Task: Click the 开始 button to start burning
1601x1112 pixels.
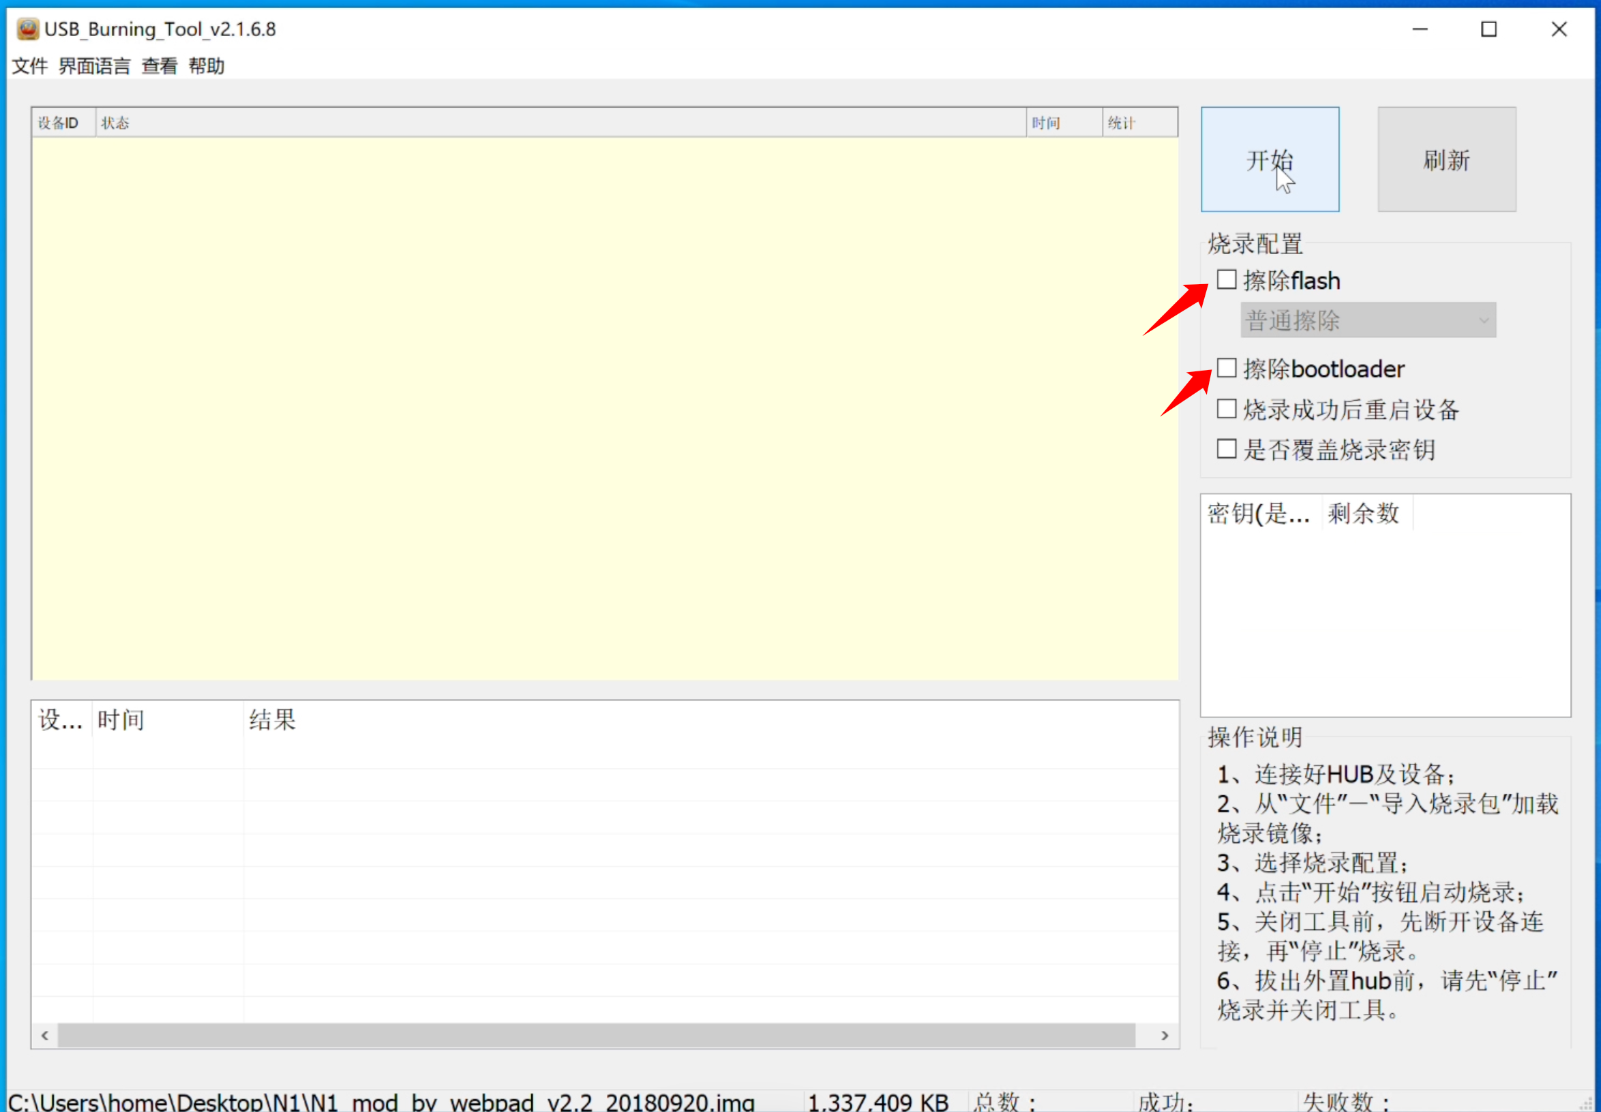Action: (x=1269, y=159)
